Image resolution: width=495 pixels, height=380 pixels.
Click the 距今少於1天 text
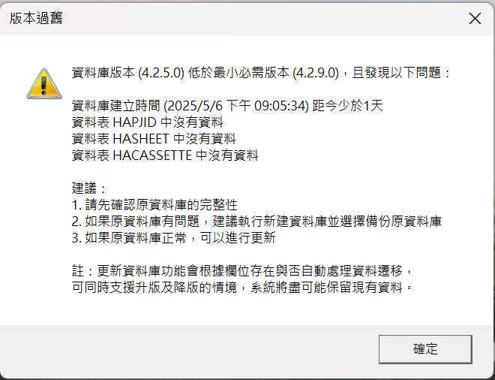click(347, 106)
